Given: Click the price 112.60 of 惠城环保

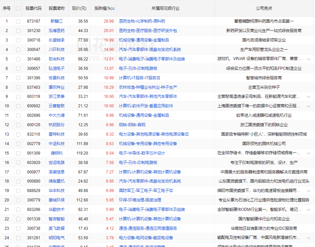Looking at the screenshot, I should [x=82, y=200].
